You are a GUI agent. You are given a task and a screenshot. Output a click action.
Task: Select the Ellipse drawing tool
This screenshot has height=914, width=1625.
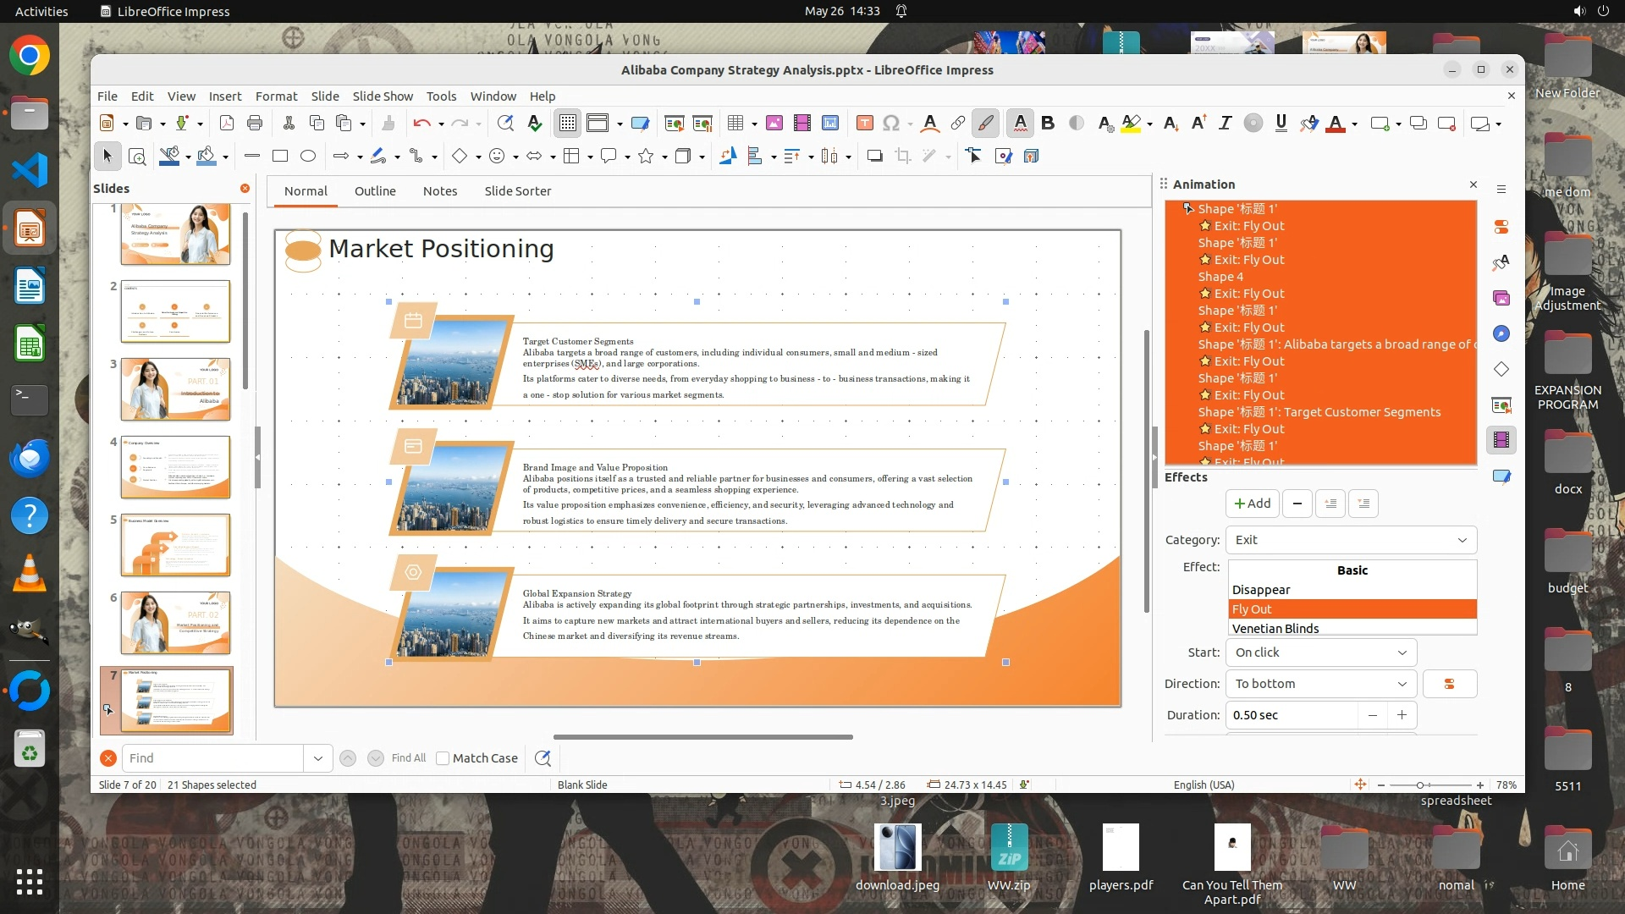[308, 156]
